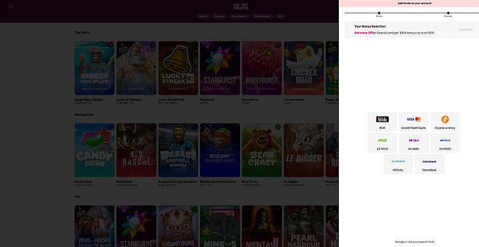Pick the Cryptocurrency payment option
The height and width of the screenshot is (247, 479).
click(445, 122)
